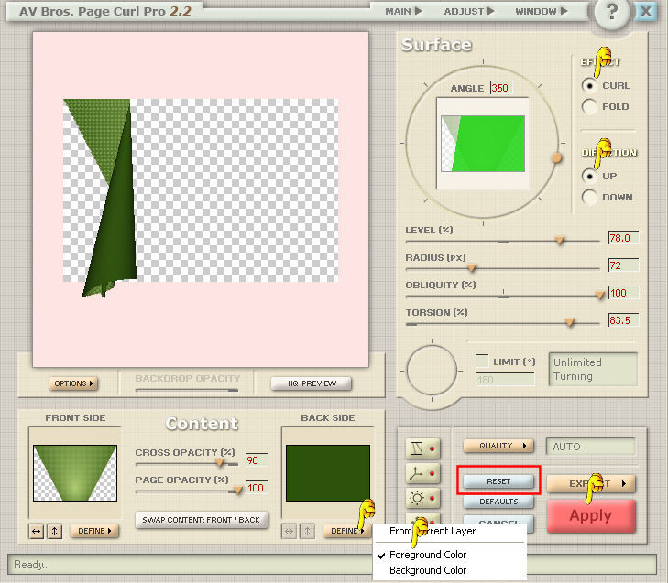
Task: Click the CROSS OPACITY slider
Action: (x=187, y=463)
